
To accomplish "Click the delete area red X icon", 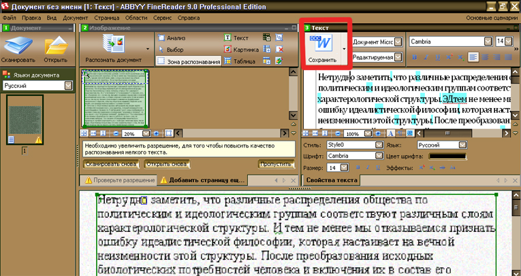I will [x=279, y=50].
